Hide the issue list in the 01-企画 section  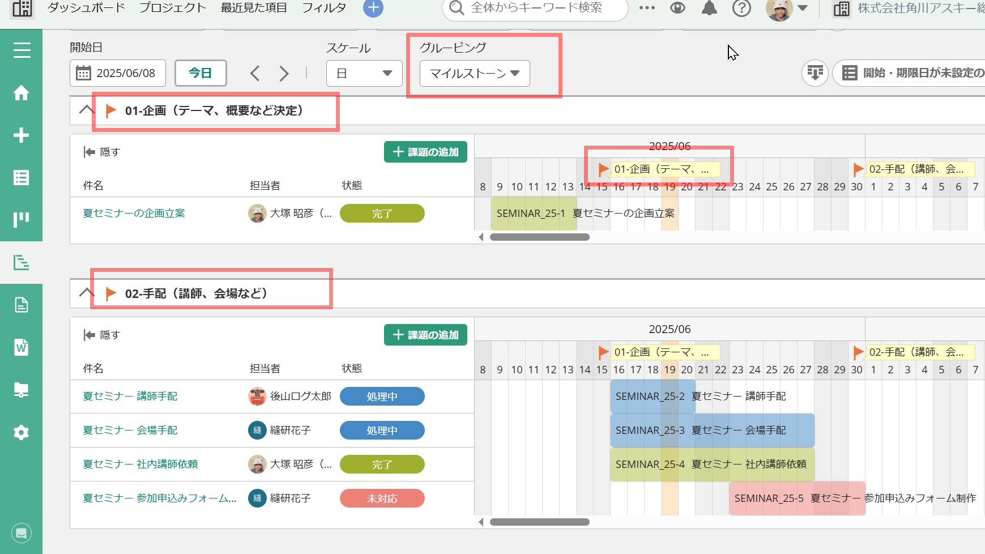102,152
